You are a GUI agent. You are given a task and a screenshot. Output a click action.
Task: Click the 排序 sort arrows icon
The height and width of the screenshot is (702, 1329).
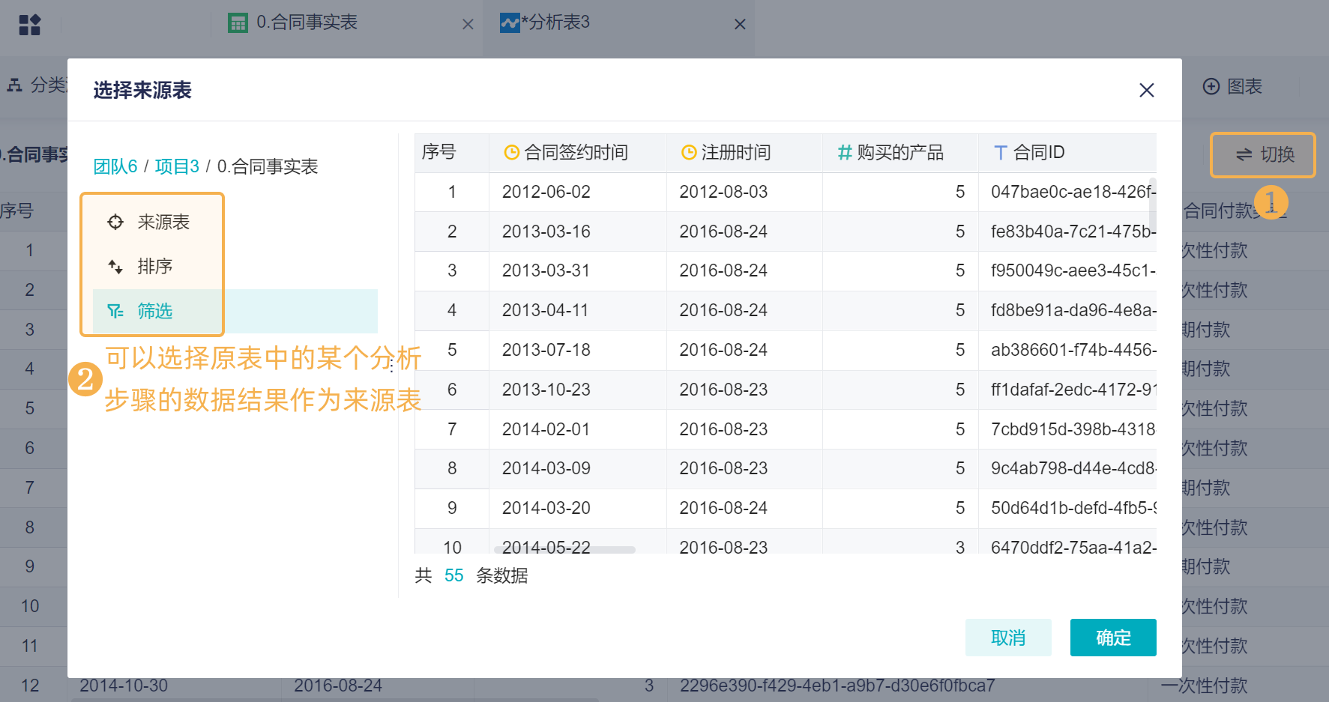(115, 266)
